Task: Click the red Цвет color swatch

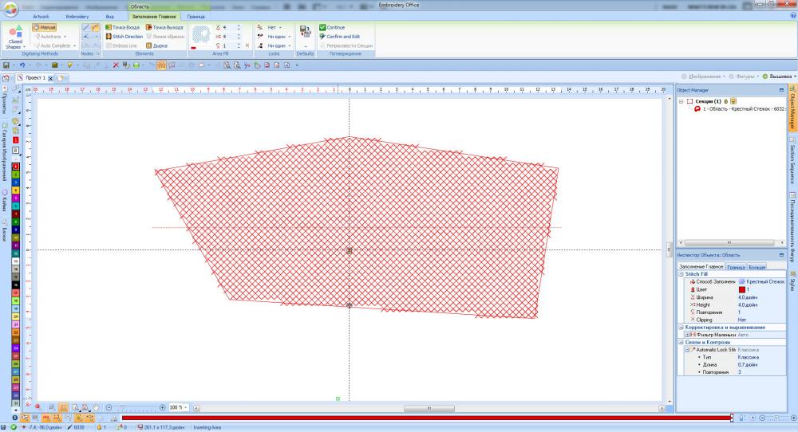Action: tap(741, 289)
